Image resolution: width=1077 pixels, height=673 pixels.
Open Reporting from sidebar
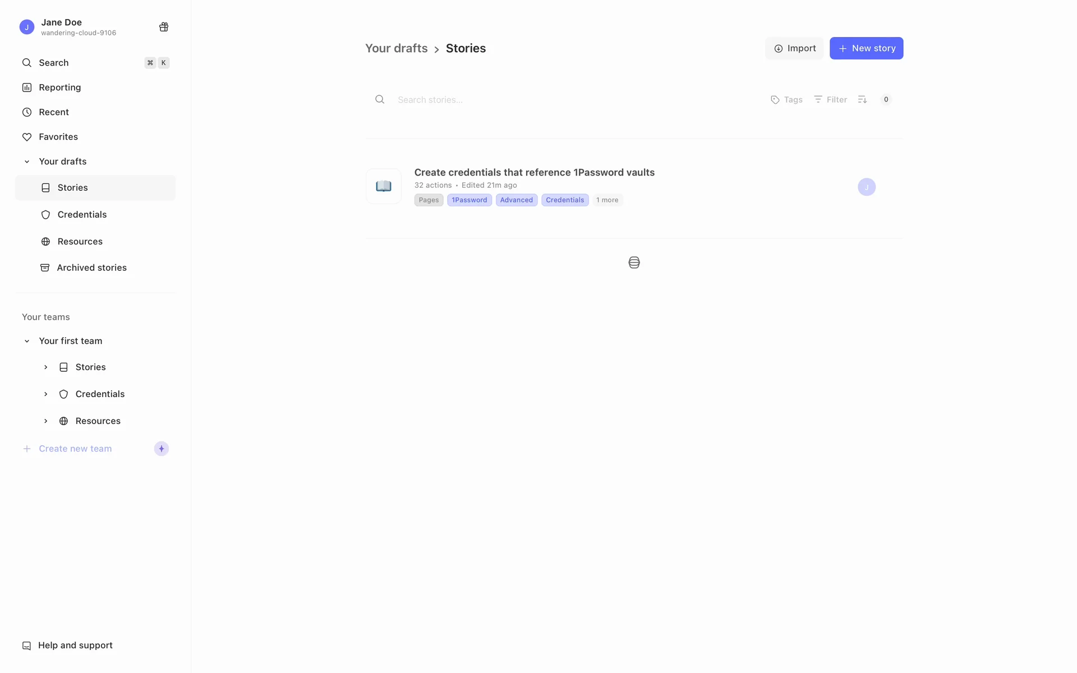click(59, 87)
